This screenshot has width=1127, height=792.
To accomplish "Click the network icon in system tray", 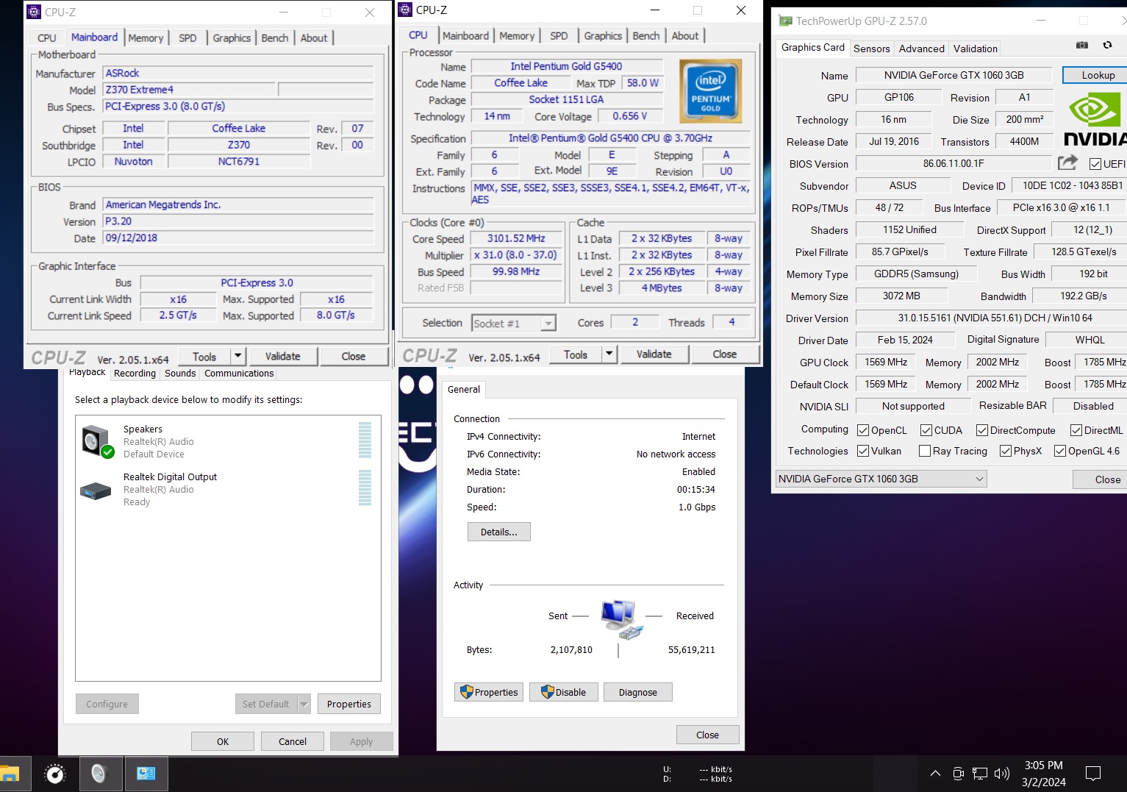I will [979, 774].
